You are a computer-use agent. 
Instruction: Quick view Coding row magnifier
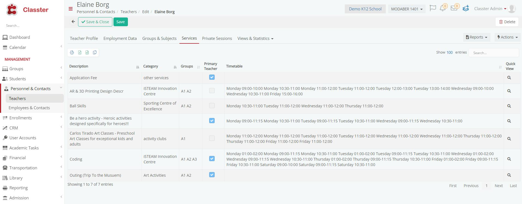click(x=509, y=159)
